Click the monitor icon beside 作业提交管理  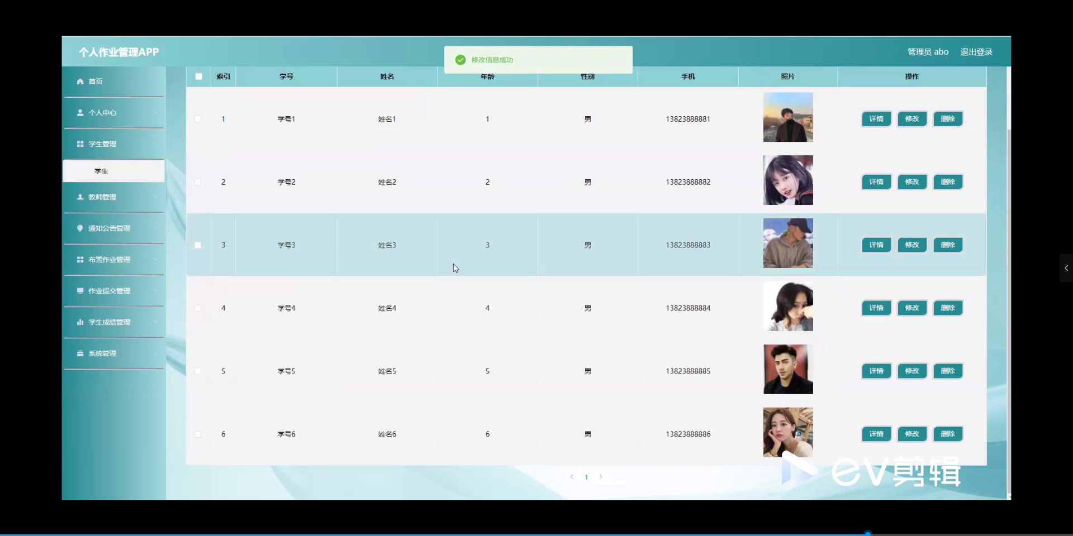(x=80, y=291)
